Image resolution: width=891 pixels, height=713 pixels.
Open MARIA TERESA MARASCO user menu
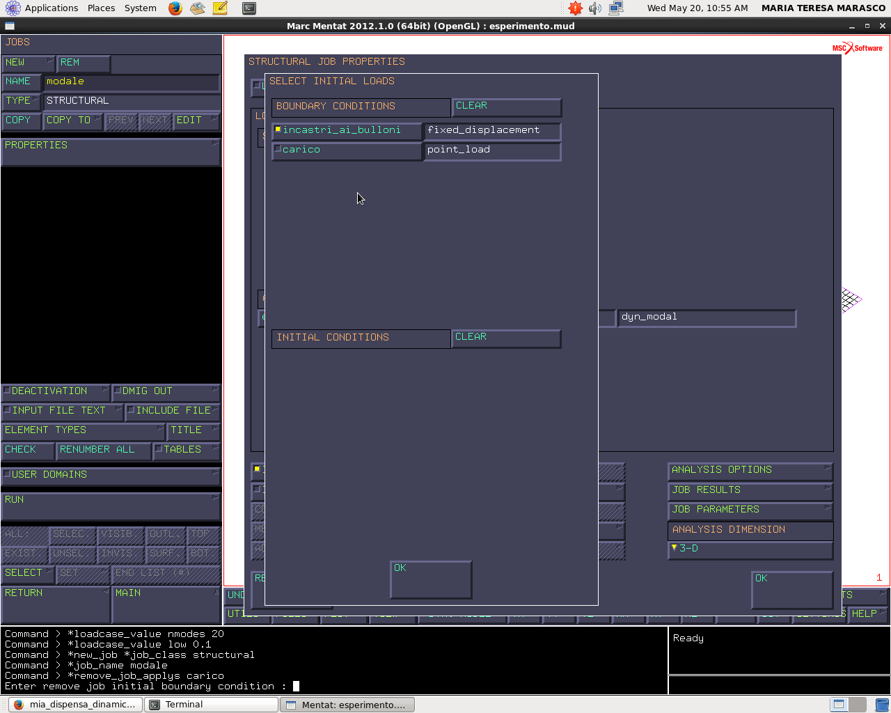pyautogui.click(x=823, y=8)
